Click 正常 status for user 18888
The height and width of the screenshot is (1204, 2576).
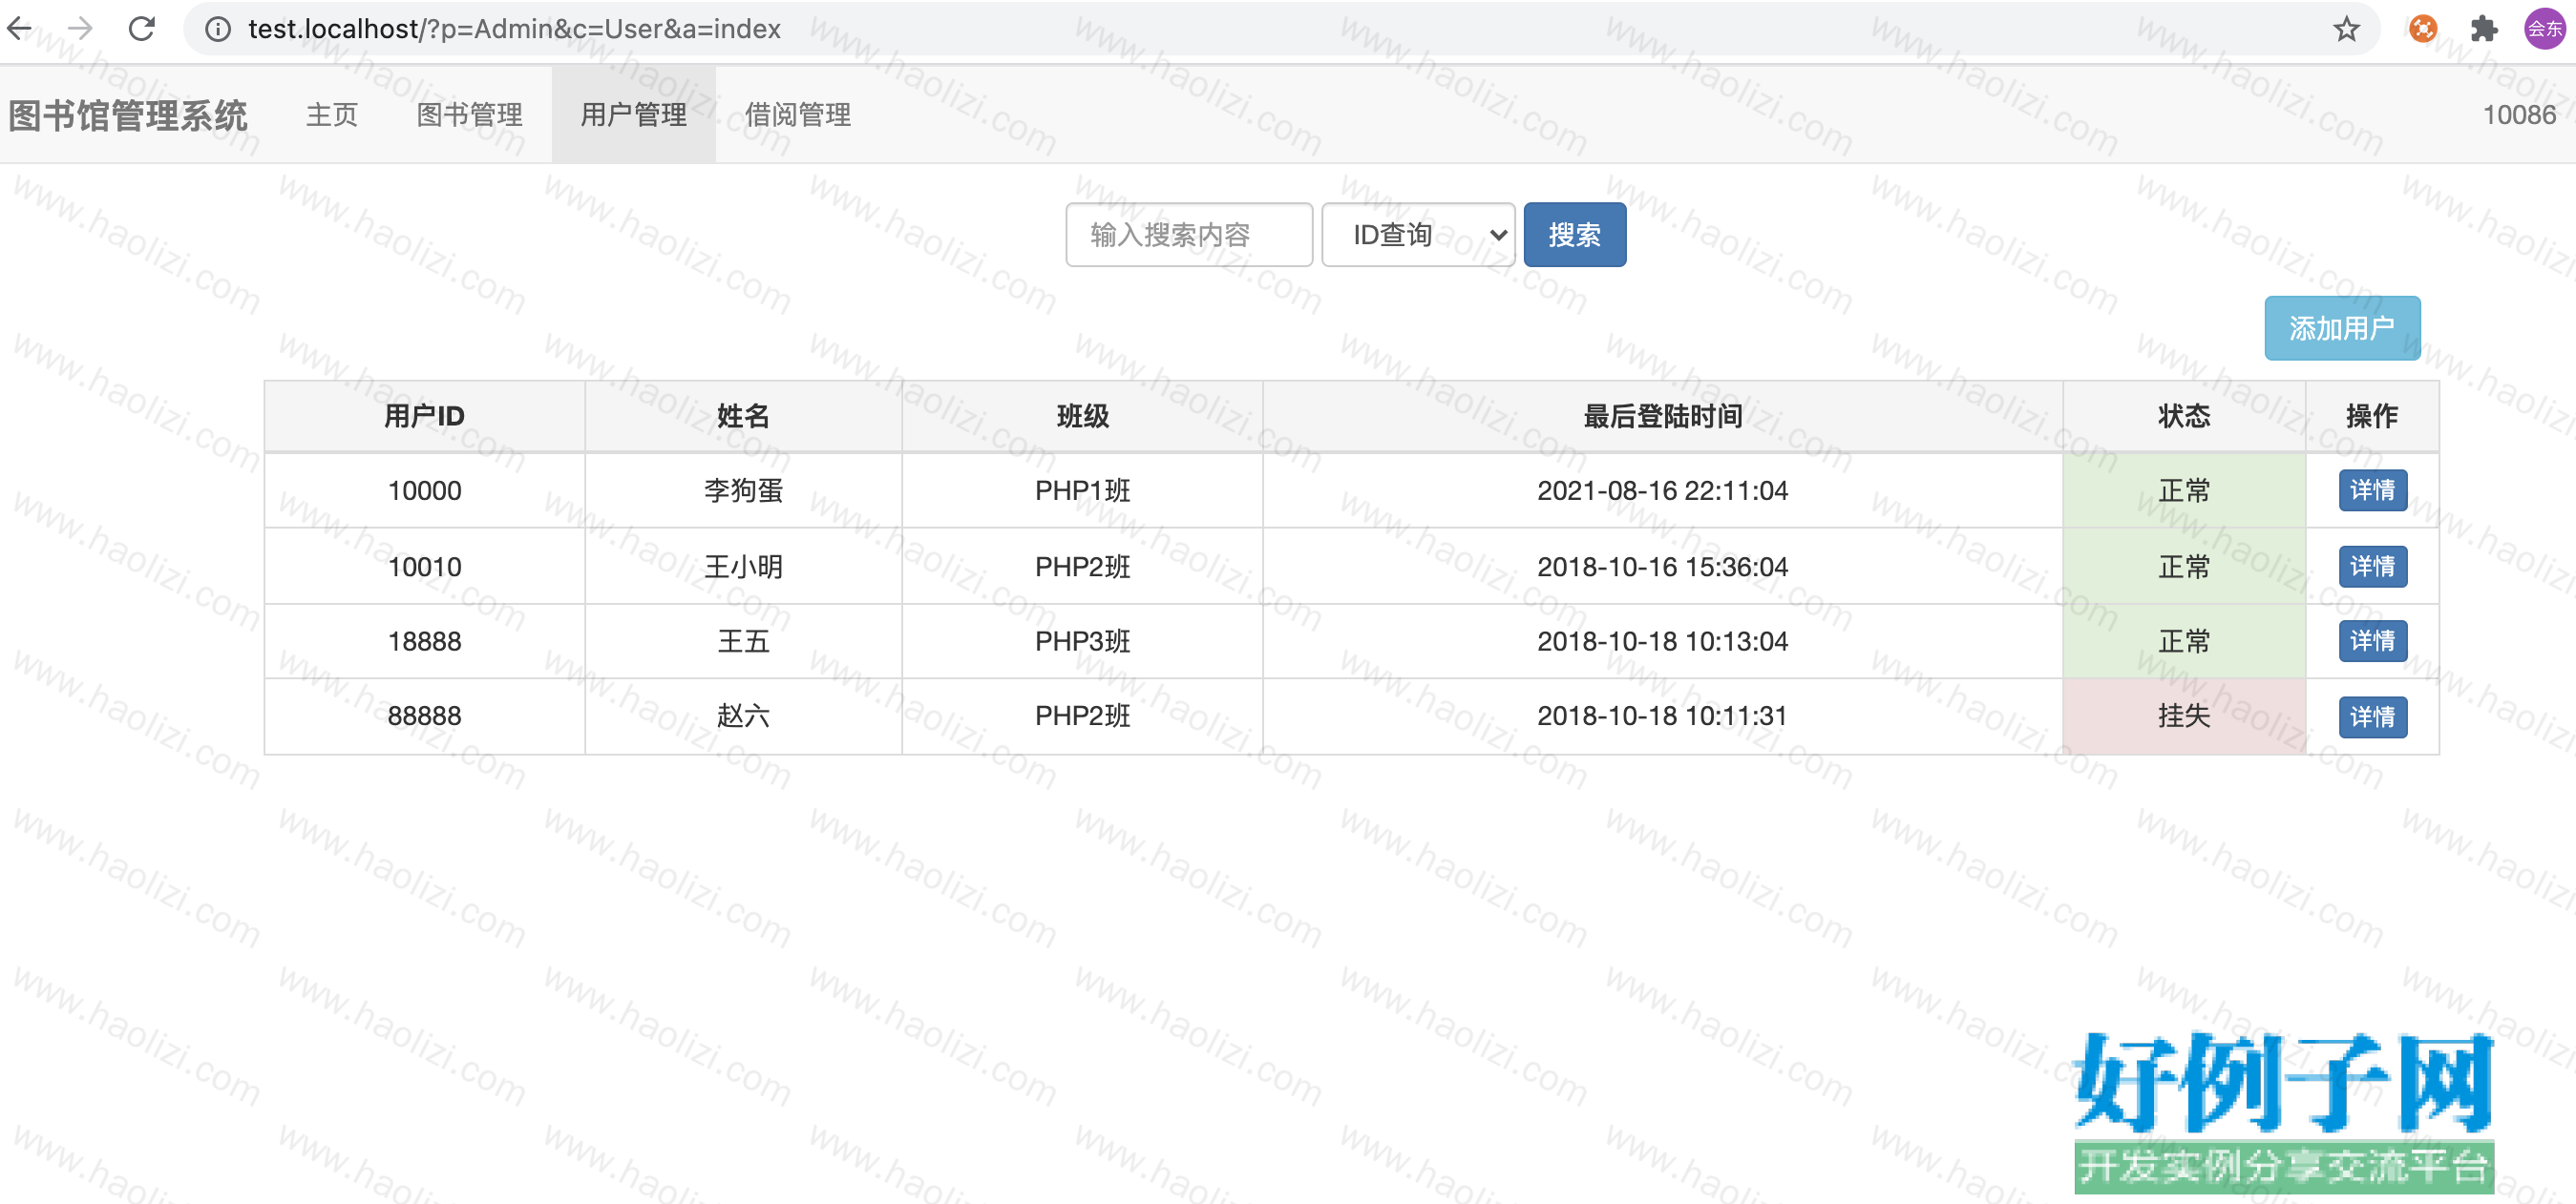2184,640
